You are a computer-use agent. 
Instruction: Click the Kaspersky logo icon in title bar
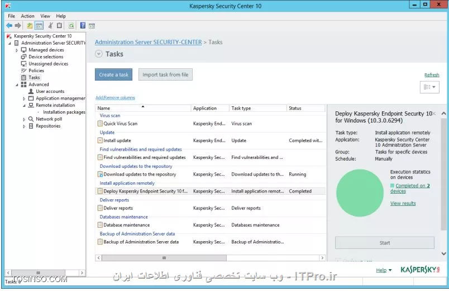tap(8, 6)
